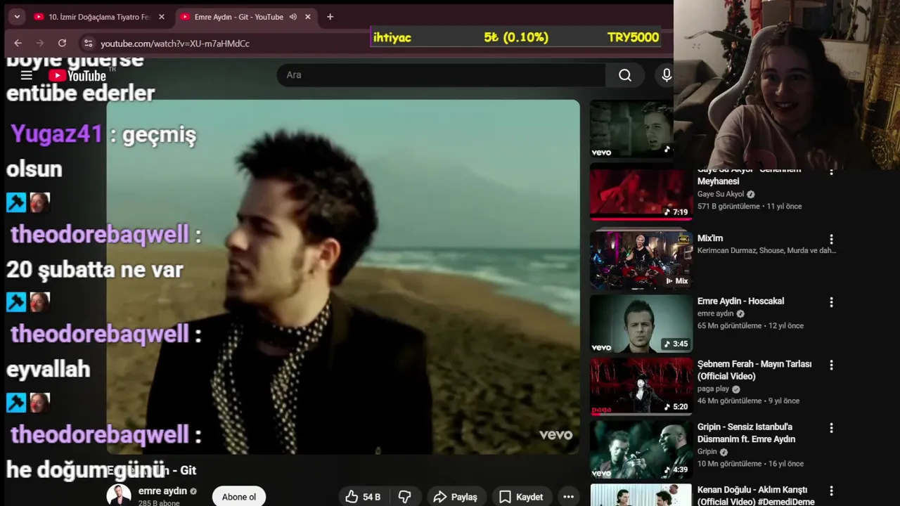The image size is (900, 506).
Task: Play Şebnem Ferah Mayın Tarlası thumbnail
Action: (x=641, y=386)
